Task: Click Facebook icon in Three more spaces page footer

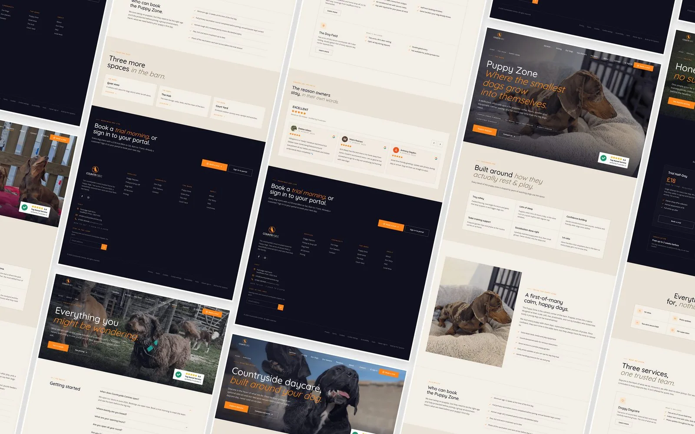Action: point(82,196)
